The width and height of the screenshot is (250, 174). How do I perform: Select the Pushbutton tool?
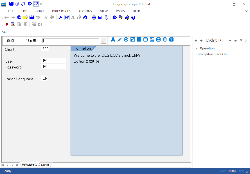click(139, 40)
